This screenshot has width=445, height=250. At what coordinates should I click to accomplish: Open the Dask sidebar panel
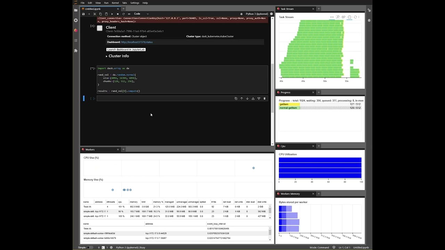[x=76, y=30]
